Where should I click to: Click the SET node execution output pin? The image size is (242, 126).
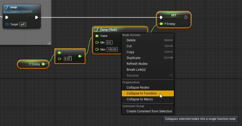pyautogui.click(x=186, y=18)
